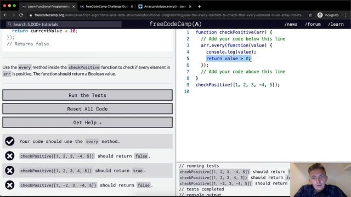Screen dimensions: 351x197
Task: Click the 'every' inline code in instructions
Action: (25, 67)
